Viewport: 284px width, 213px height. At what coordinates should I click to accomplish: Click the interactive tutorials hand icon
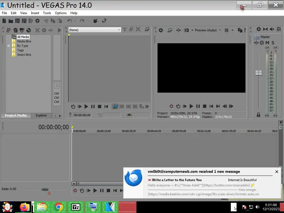pyautogui.click(x=95, y=21)
